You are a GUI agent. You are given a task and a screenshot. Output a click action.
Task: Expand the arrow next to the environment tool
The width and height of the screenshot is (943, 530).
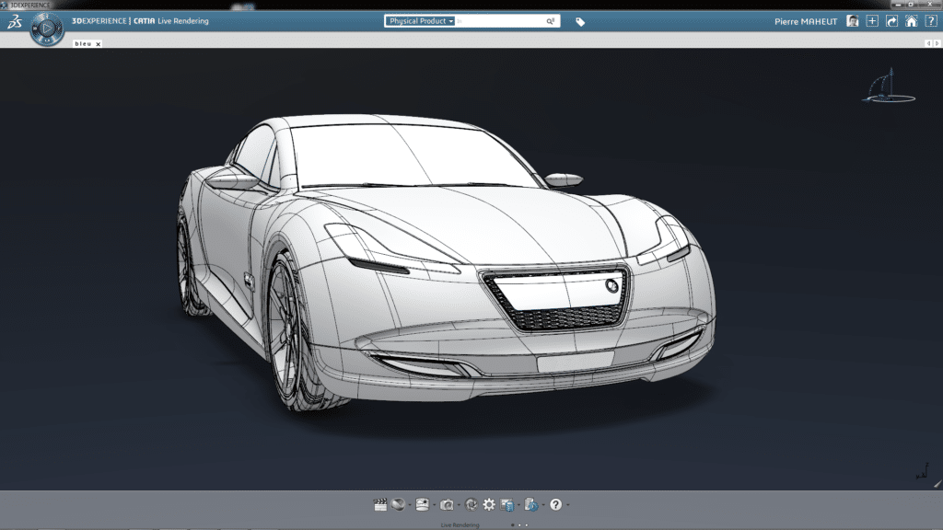(x=410, y=505)
